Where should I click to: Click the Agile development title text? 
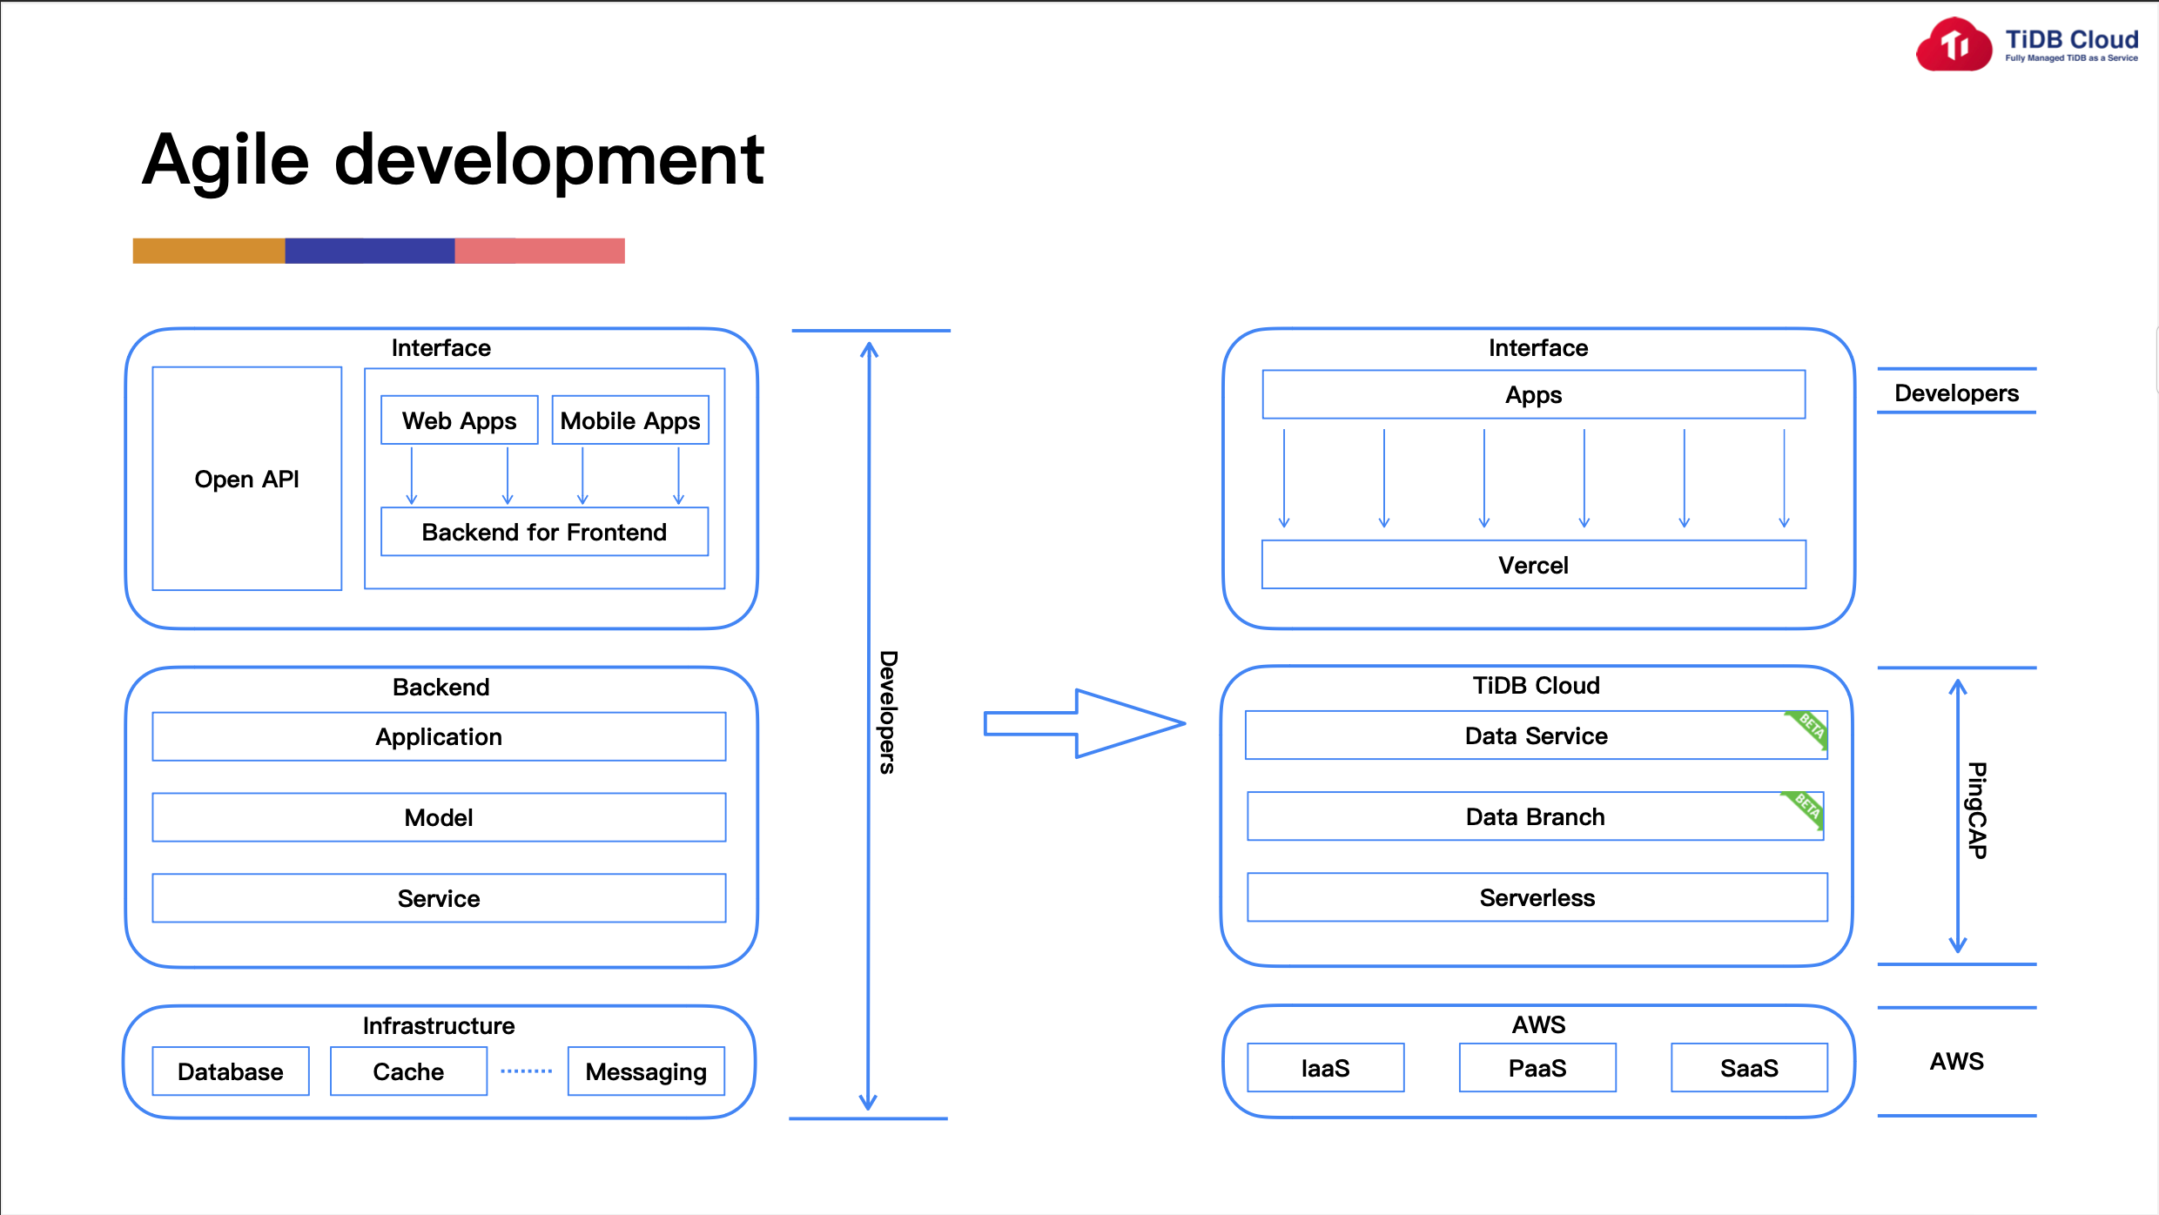pyautogui.click(x=453, y=160)
